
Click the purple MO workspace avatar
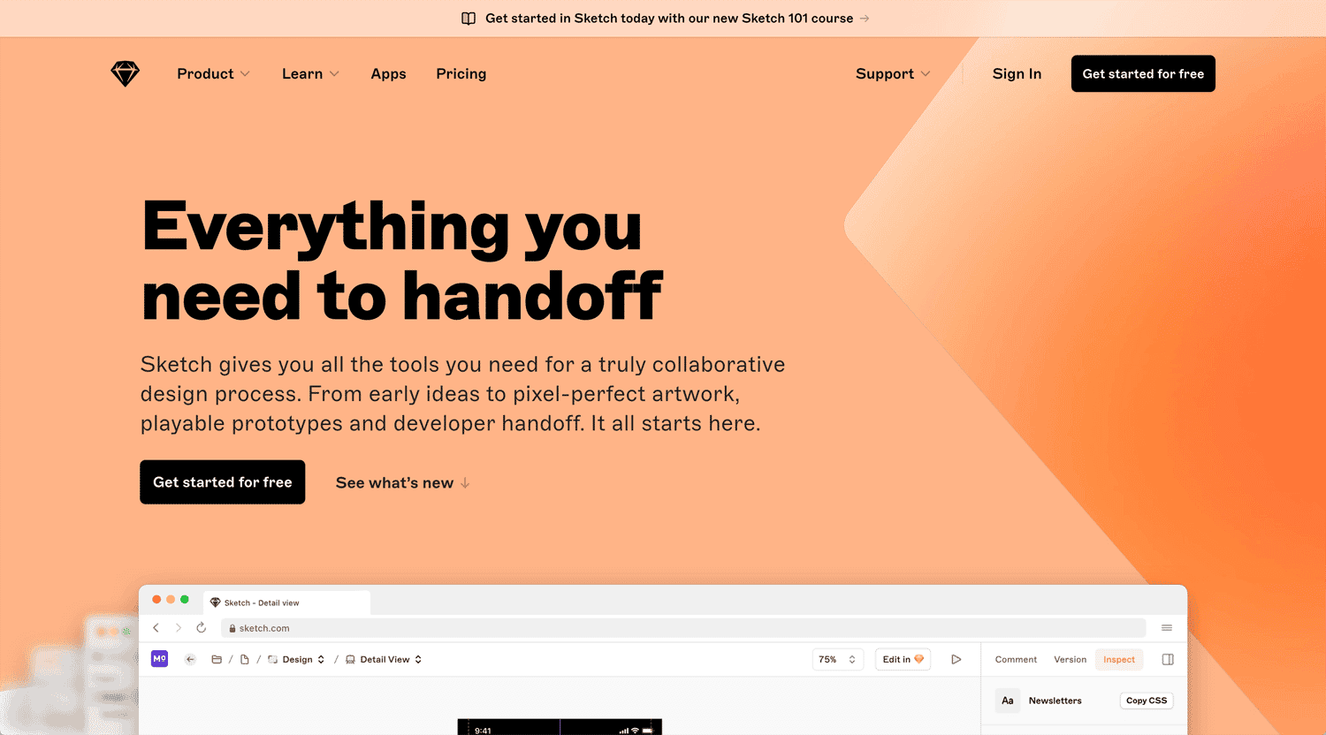click(x=159, y=659)
